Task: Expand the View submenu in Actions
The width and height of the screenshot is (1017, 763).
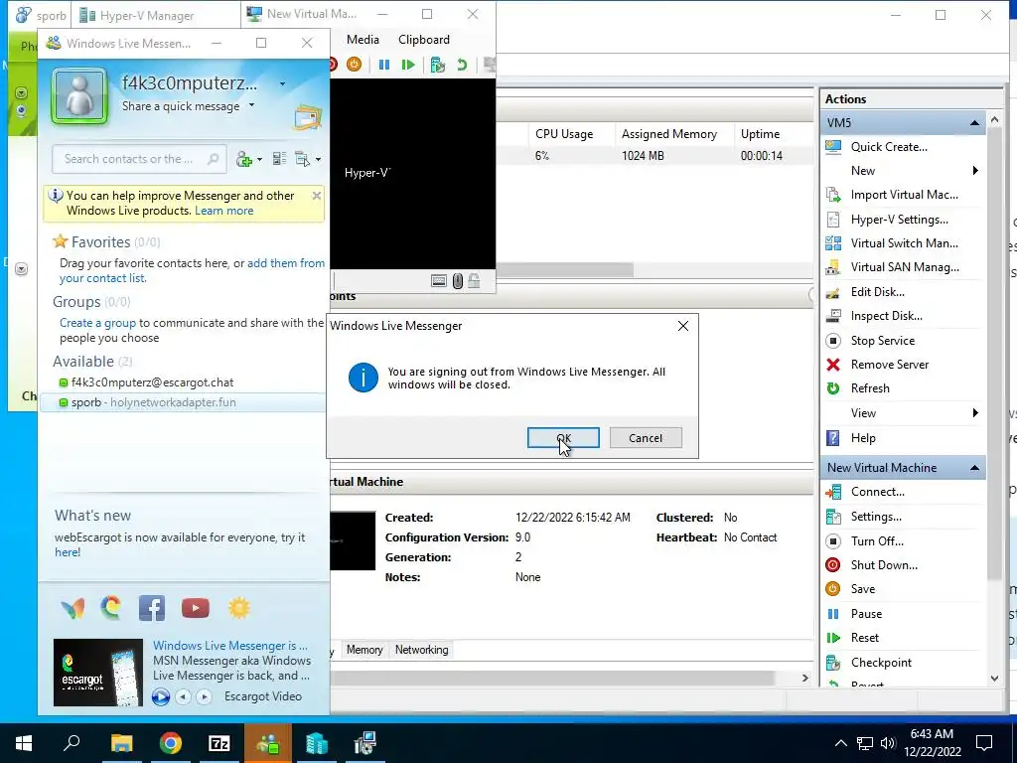Action: click(x=975, y=413)
